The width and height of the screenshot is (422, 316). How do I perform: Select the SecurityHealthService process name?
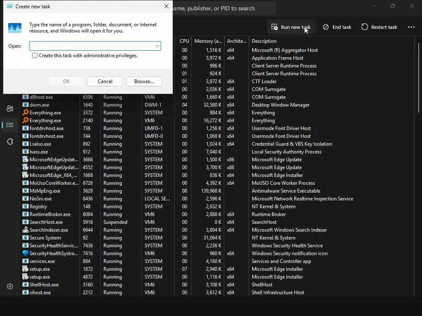pyautogui.click(x=54, y=246)
